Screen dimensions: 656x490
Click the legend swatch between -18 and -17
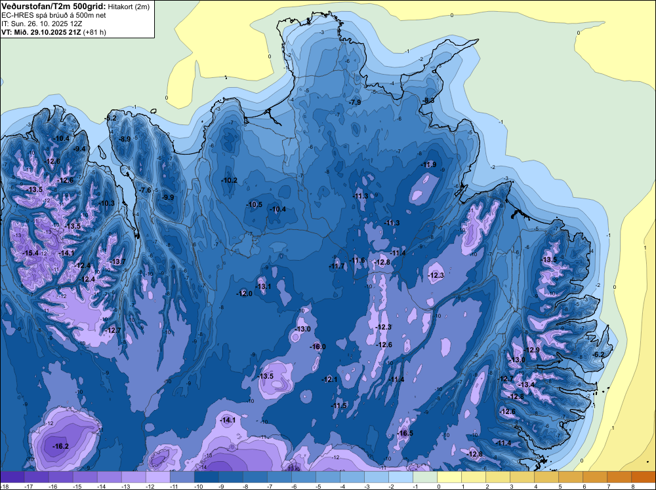[12, 477]
